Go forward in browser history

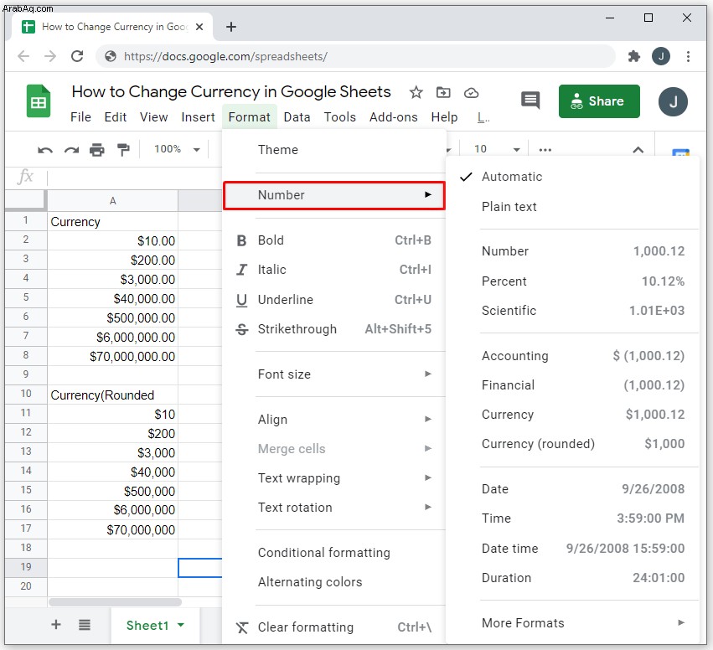50,56
